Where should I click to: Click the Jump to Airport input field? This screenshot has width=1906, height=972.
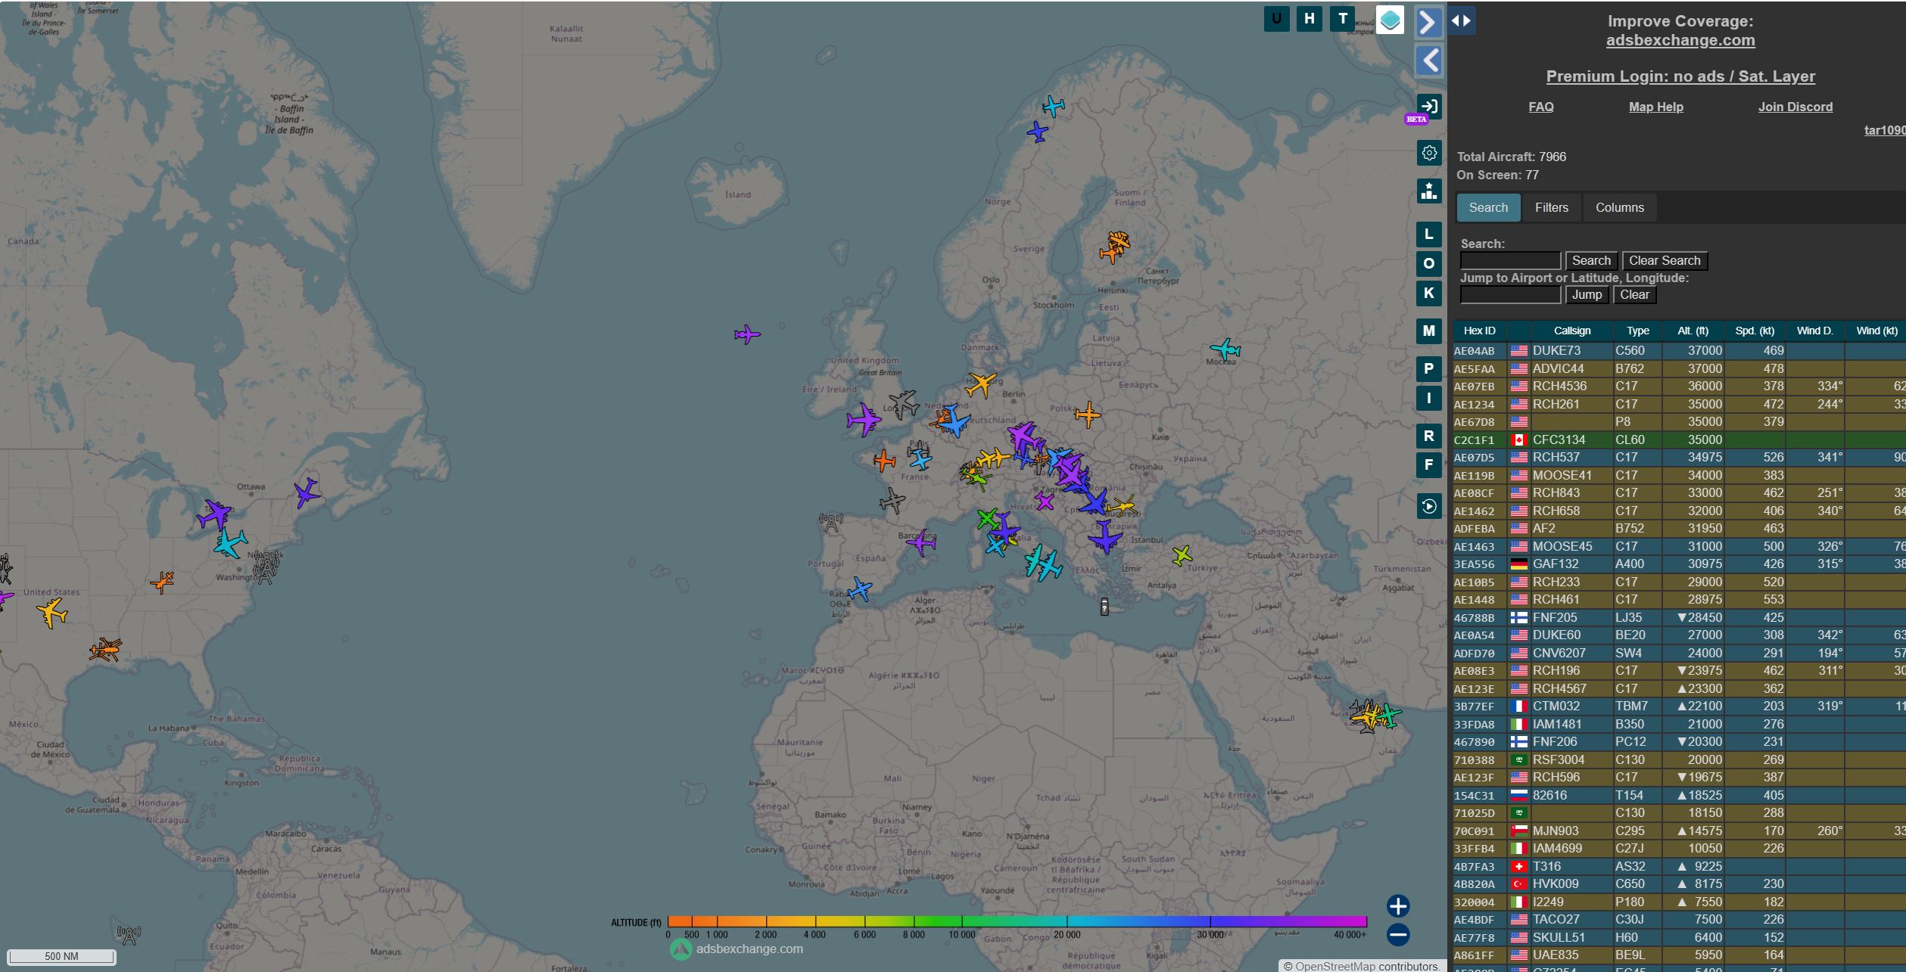1509,295
